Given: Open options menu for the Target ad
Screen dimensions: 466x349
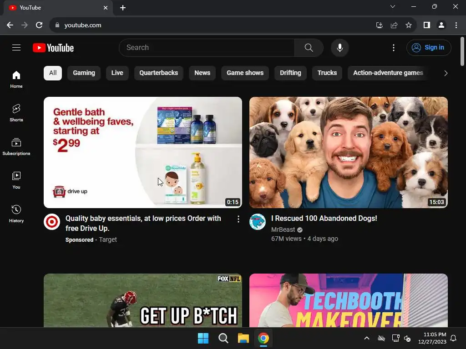Looking at the screenshot, I should coord(238,219).
